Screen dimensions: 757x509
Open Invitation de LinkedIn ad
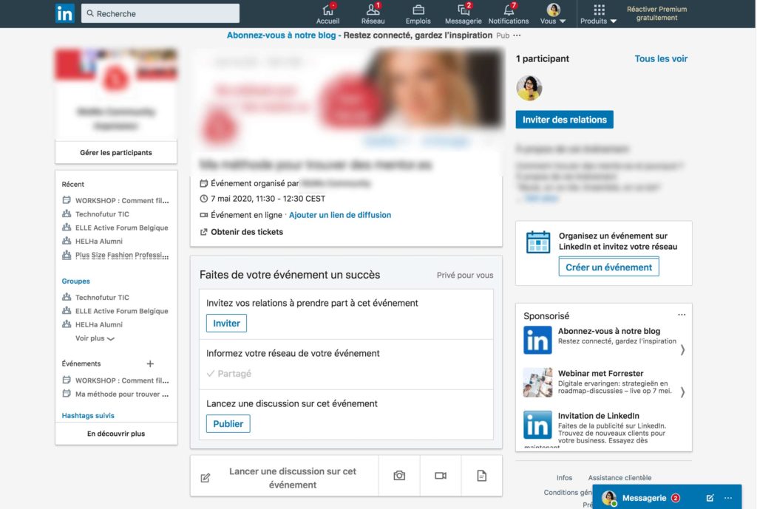[x=598, y=416]
